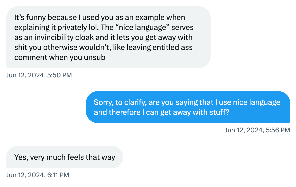Click the 5:50 PM timestamp
Image resolution: width=296 pixels, height=187 pixels.
point(39,75)
